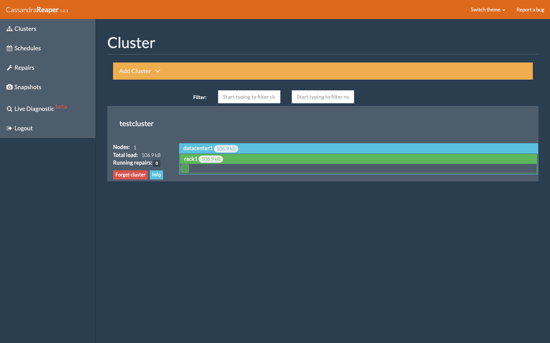This screenshot has height=343, width=550.
Task: Click Report a bug link
Action: [530, 10]
